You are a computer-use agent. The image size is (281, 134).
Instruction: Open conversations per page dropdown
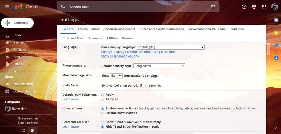tap(116, 76)
